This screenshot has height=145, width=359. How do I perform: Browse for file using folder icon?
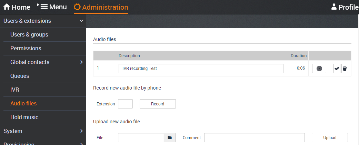170,138
